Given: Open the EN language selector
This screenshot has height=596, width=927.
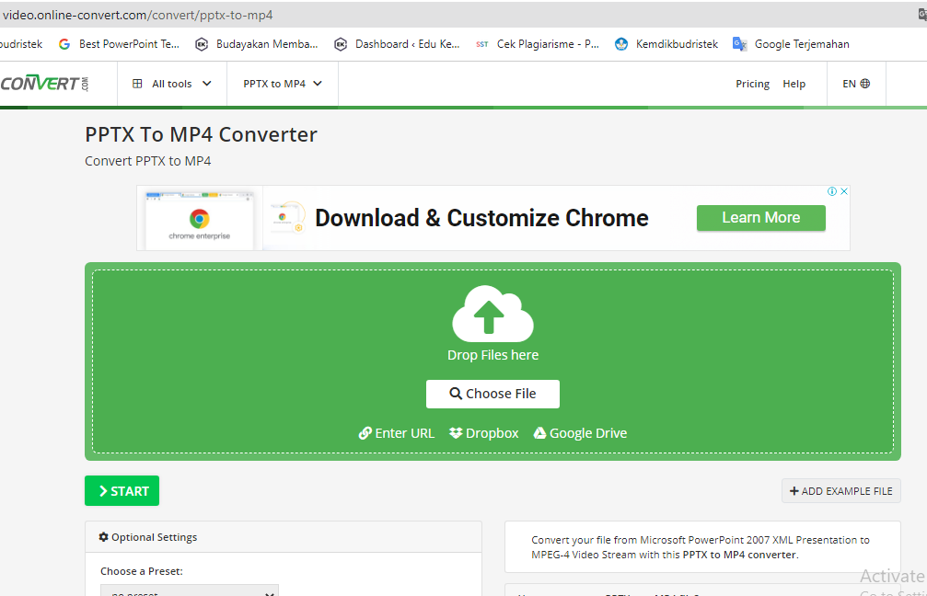Looking at the screenshot, I should (855, 84).
